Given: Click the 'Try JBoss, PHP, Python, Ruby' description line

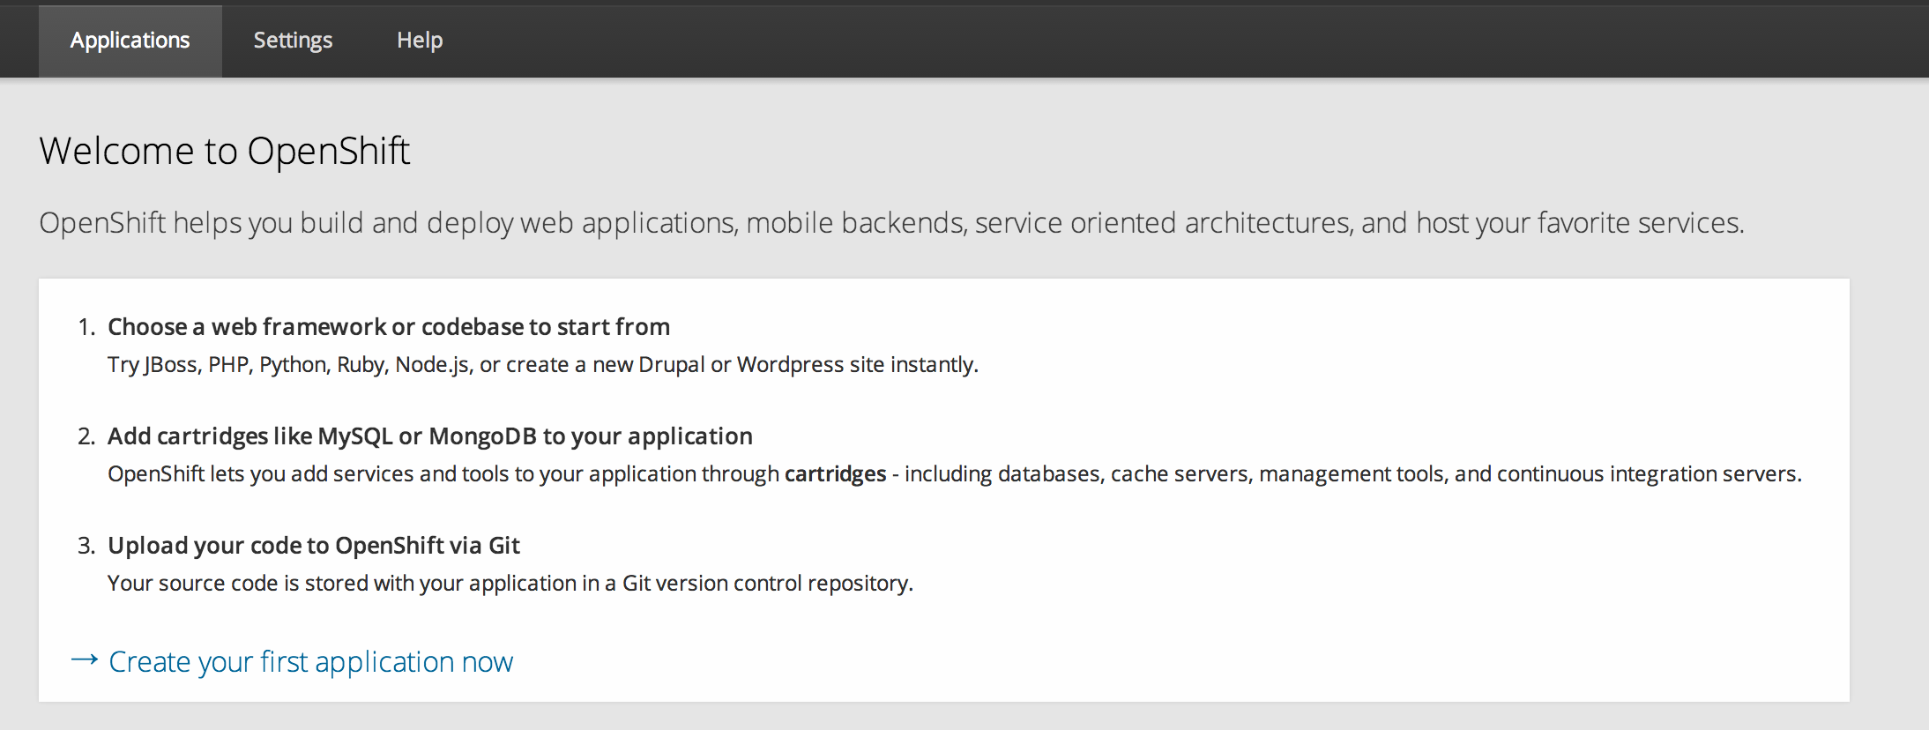Looking at the screenshot, I should pyautogui.click(x=542, y=365).
